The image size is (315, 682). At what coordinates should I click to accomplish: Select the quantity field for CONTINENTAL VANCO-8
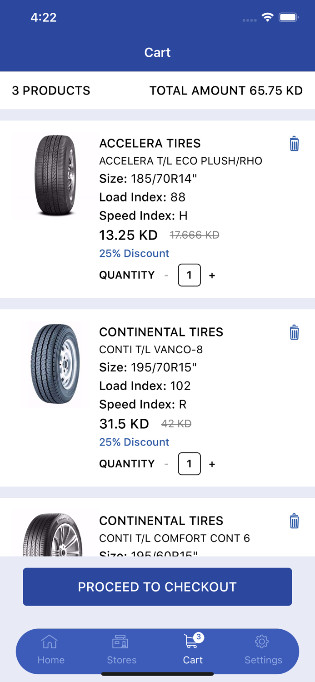coord(189,464)
